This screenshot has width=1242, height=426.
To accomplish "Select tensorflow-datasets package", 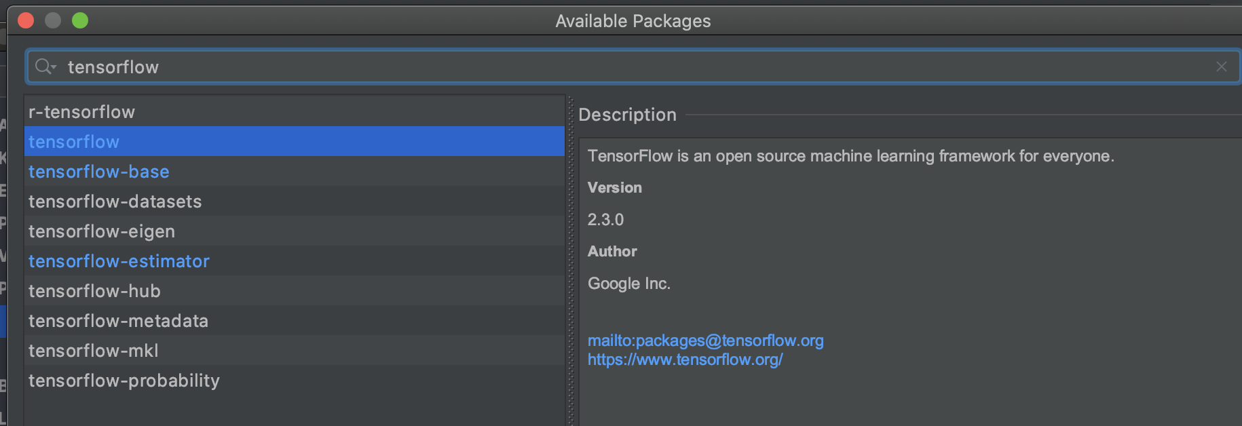I will 115,201.
